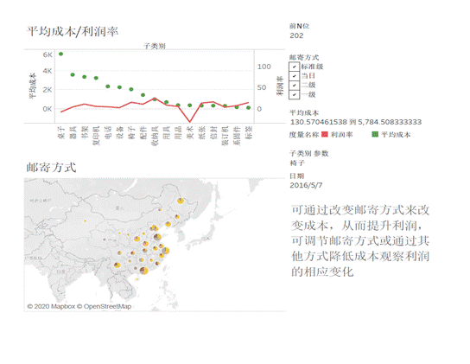The width and height of the screenshot is (470, 364).
Task: Open the 子类别 参数 selector showing 椅子
Action: click(297, 163)
